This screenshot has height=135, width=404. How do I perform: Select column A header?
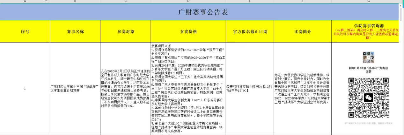pyautogui.click(x=25, y=1)
